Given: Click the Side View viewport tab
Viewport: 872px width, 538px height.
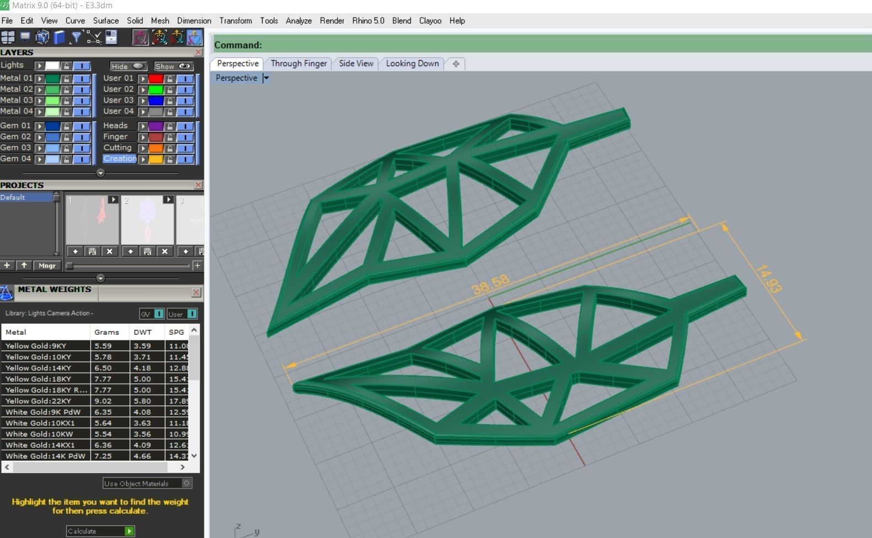Looking at the screenshot, I should click(x=356, y=63).
